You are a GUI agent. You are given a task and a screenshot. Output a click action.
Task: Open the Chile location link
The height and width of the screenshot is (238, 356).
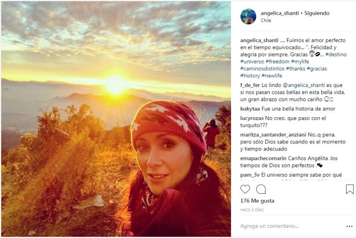(266, 20)
